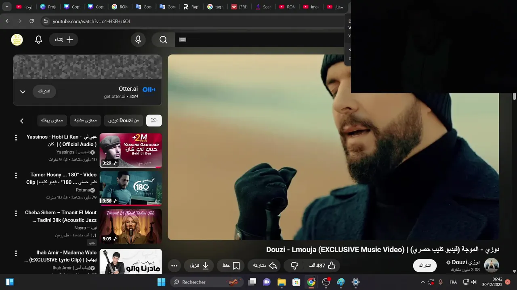Reload the page with refresh icon
Viewport: 517px width, 290px height.
[x=32, y=21]
